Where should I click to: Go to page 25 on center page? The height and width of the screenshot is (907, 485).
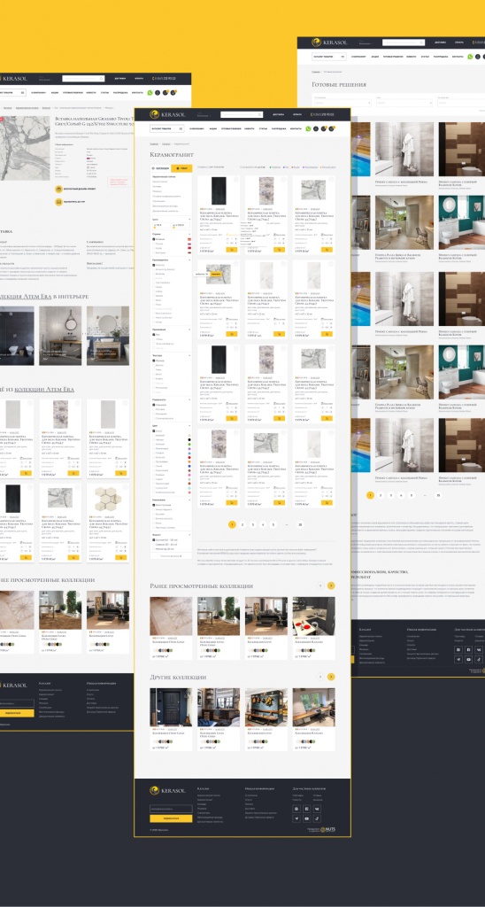299,524
